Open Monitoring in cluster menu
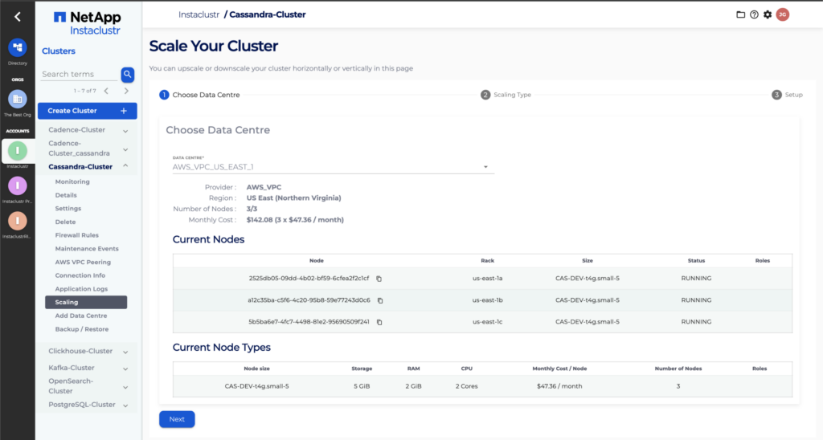823x440 pixels. pyautogui.click(x=72, y=181)
